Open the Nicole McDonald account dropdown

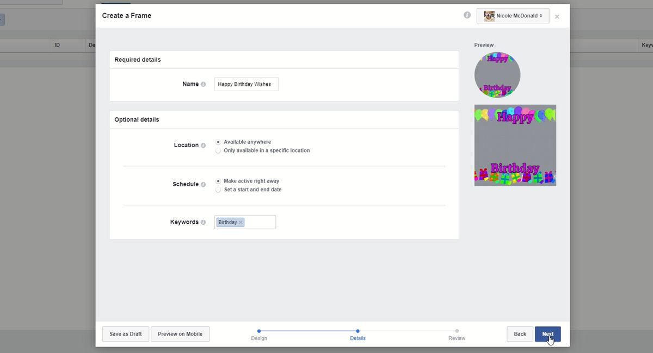[x=513, y=16]
